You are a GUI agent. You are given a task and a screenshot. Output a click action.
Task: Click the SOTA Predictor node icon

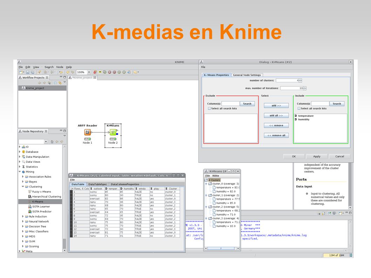point(30,211)
